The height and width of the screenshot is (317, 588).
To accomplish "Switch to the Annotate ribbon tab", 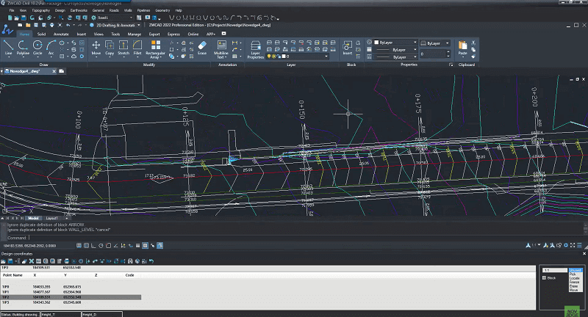I will [61, 34].
